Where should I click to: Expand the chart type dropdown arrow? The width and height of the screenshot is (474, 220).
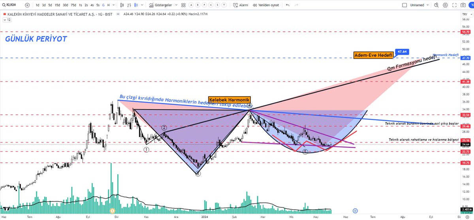pyautogui.click(x=142, y=5)
